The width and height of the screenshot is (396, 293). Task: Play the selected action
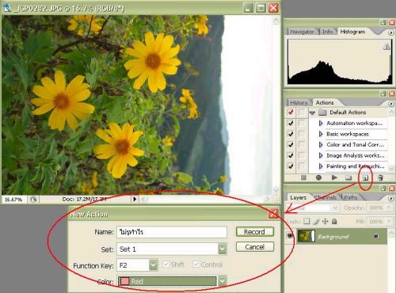[334, 177]
